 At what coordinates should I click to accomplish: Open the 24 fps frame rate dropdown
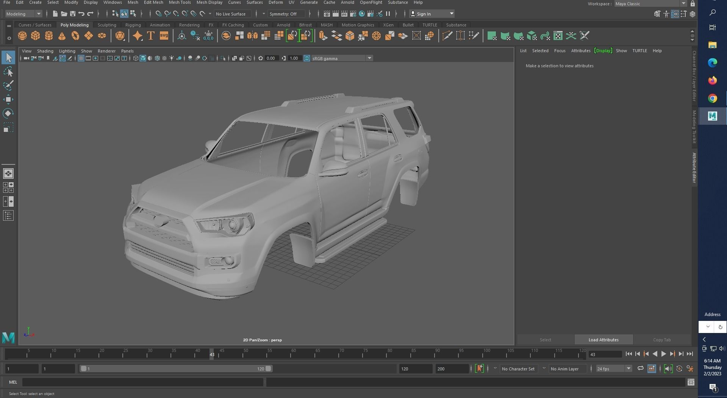click(x=614, y=369)
